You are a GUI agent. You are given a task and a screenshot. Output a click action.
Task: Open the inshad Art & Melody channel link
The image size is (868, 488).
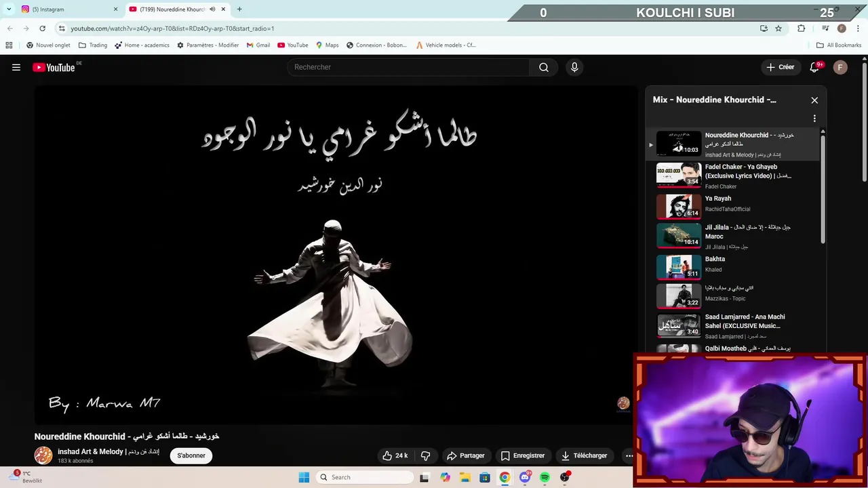point(108,451)
